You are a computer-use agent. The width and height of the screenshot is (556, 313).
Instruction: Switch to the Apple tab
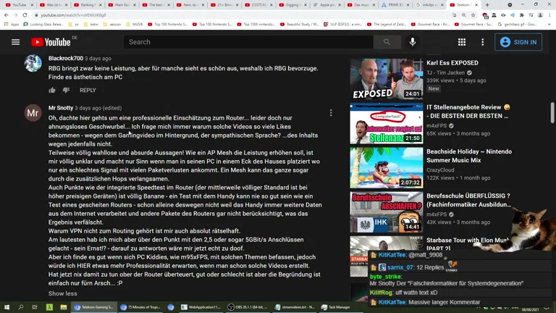[327, 5]
